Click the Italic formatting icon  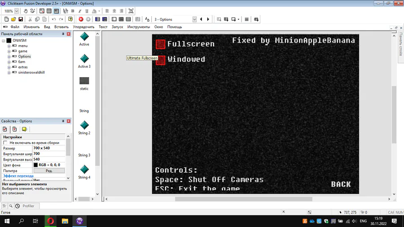coord(79,11)
